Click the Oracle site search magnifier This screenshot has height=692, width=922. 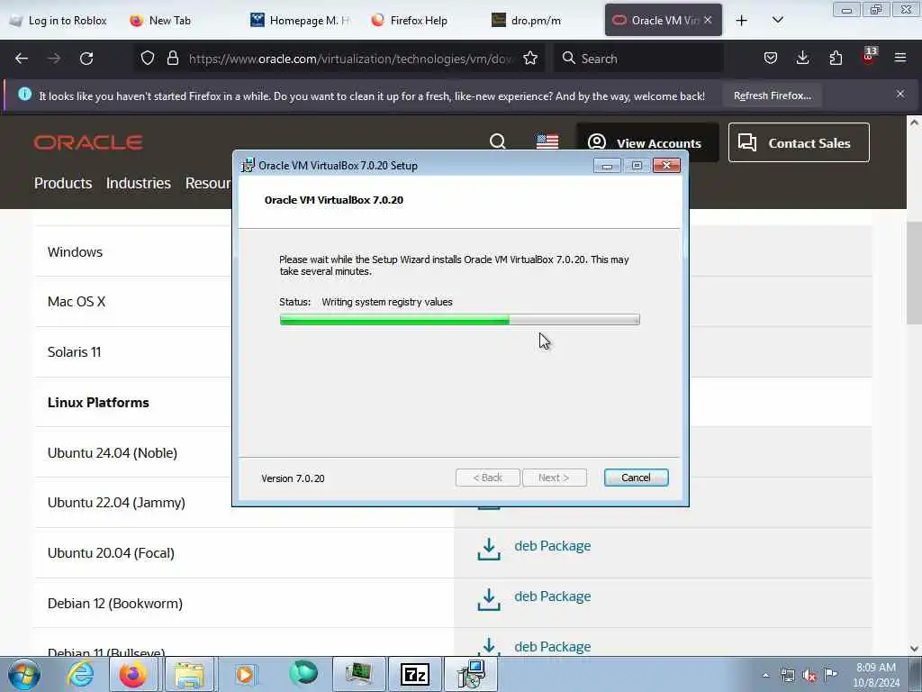[x=497, y=141]
